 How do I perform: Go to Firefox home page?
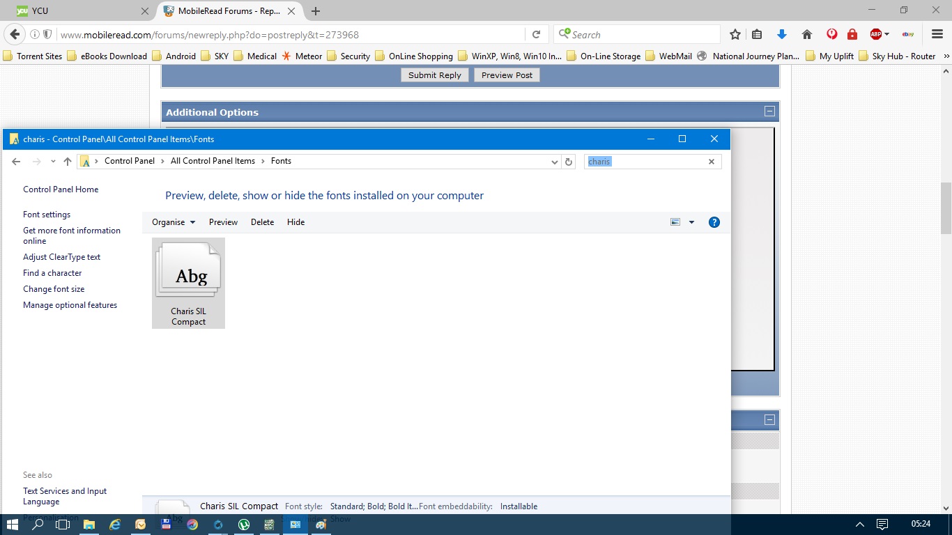click(807, 34)
